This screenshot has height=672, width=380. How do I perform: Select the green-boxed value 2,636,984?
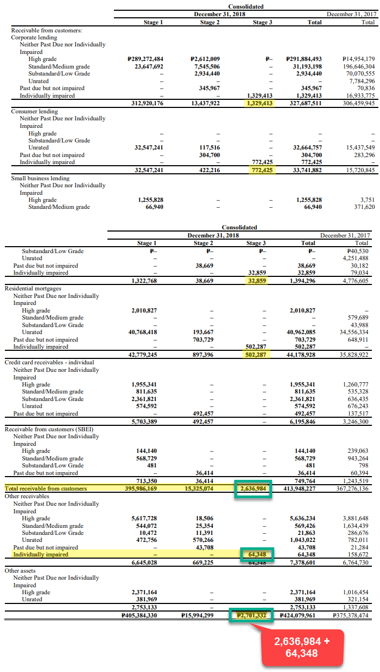253,489
